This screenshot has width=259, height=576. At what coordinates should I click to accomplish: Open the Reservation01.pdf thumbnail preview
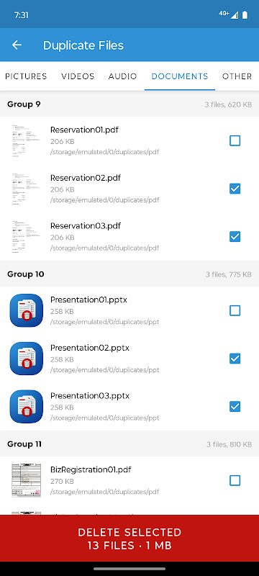click(x=27, y=140)
